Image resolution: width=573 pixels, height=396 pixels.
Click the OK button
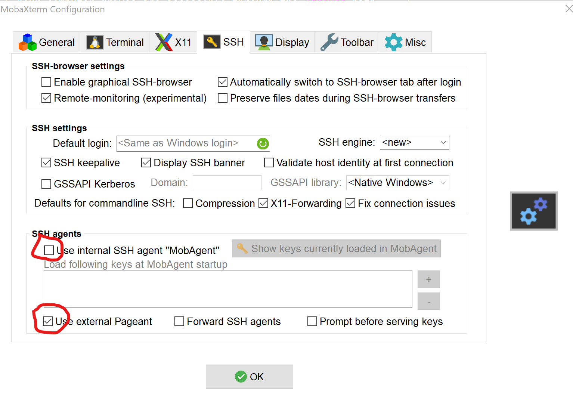pyautogui.click(x=250, y=377)
